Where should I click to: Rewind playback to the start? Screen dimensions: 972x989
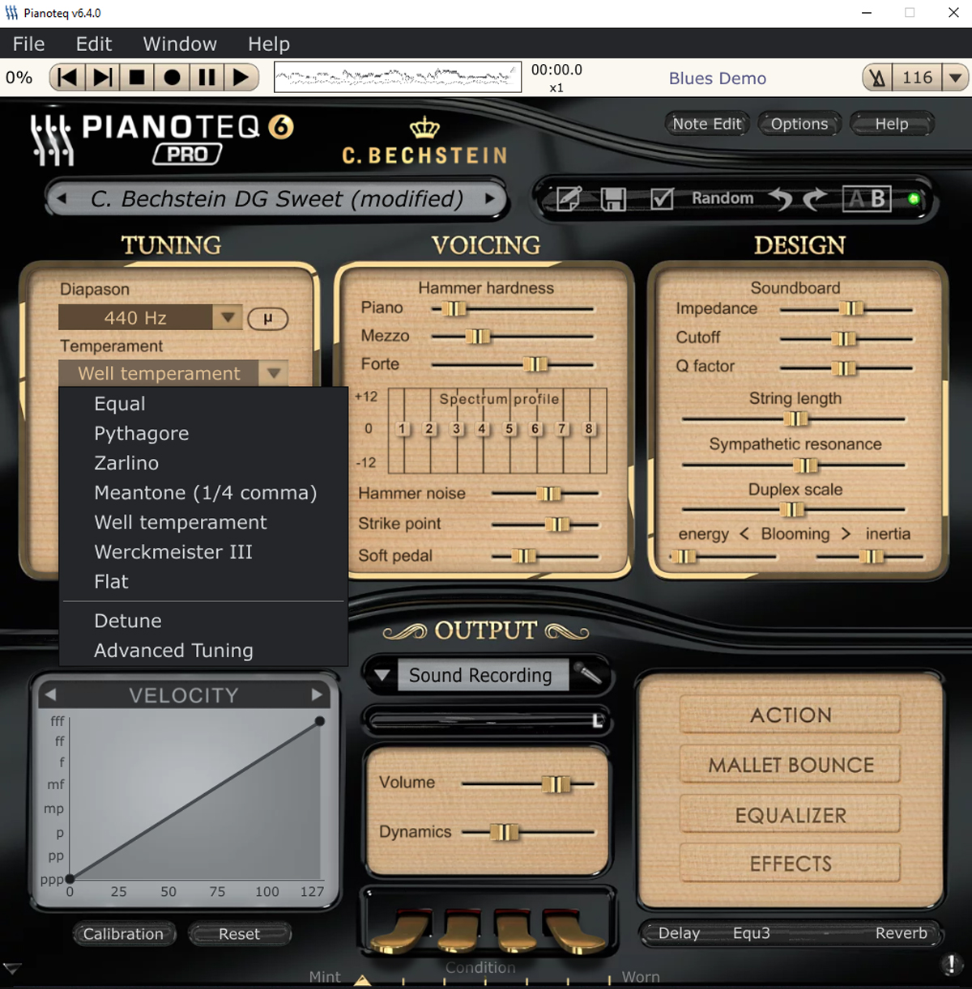click(68, 78)
